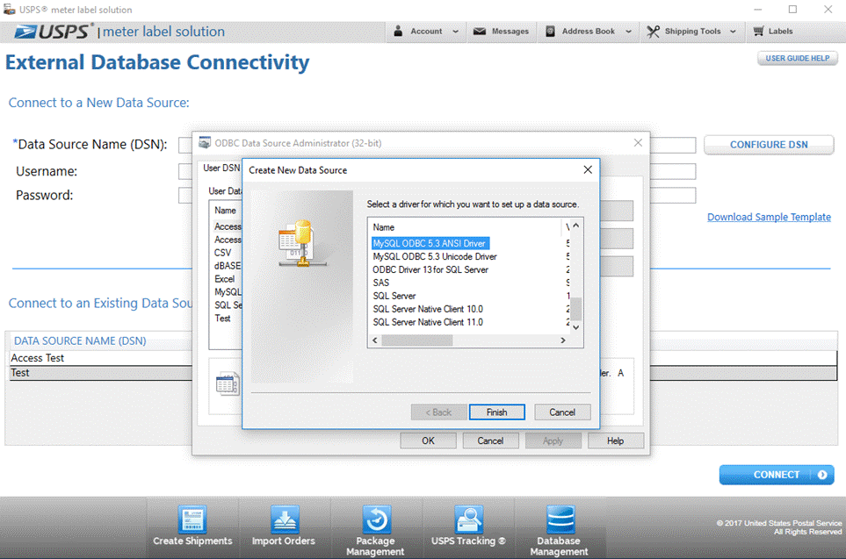
Task: Click the USER GUIDE HELP button
Action: [798, 58]
